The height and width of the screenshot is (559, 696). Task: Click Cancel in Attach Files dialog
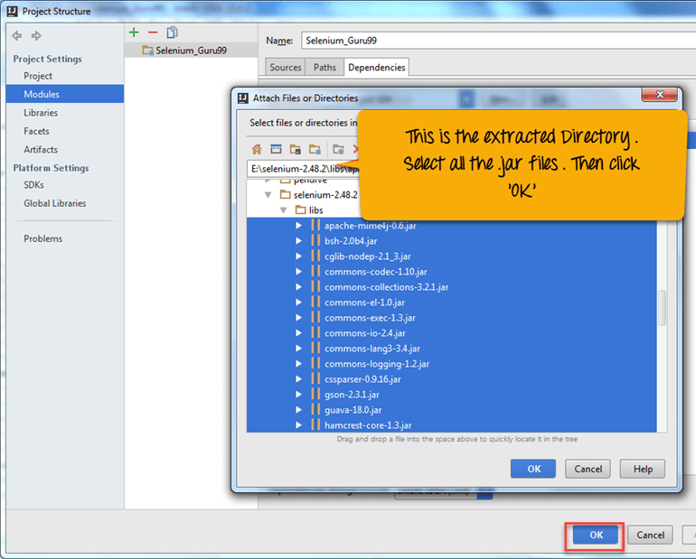pyautogui.click(x=588, y=469)
